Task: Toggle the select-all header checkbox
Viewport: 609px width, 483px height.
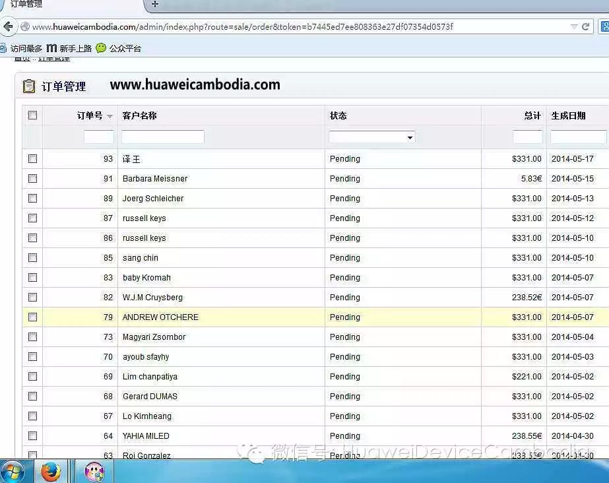Action: [x=32, y=115]
